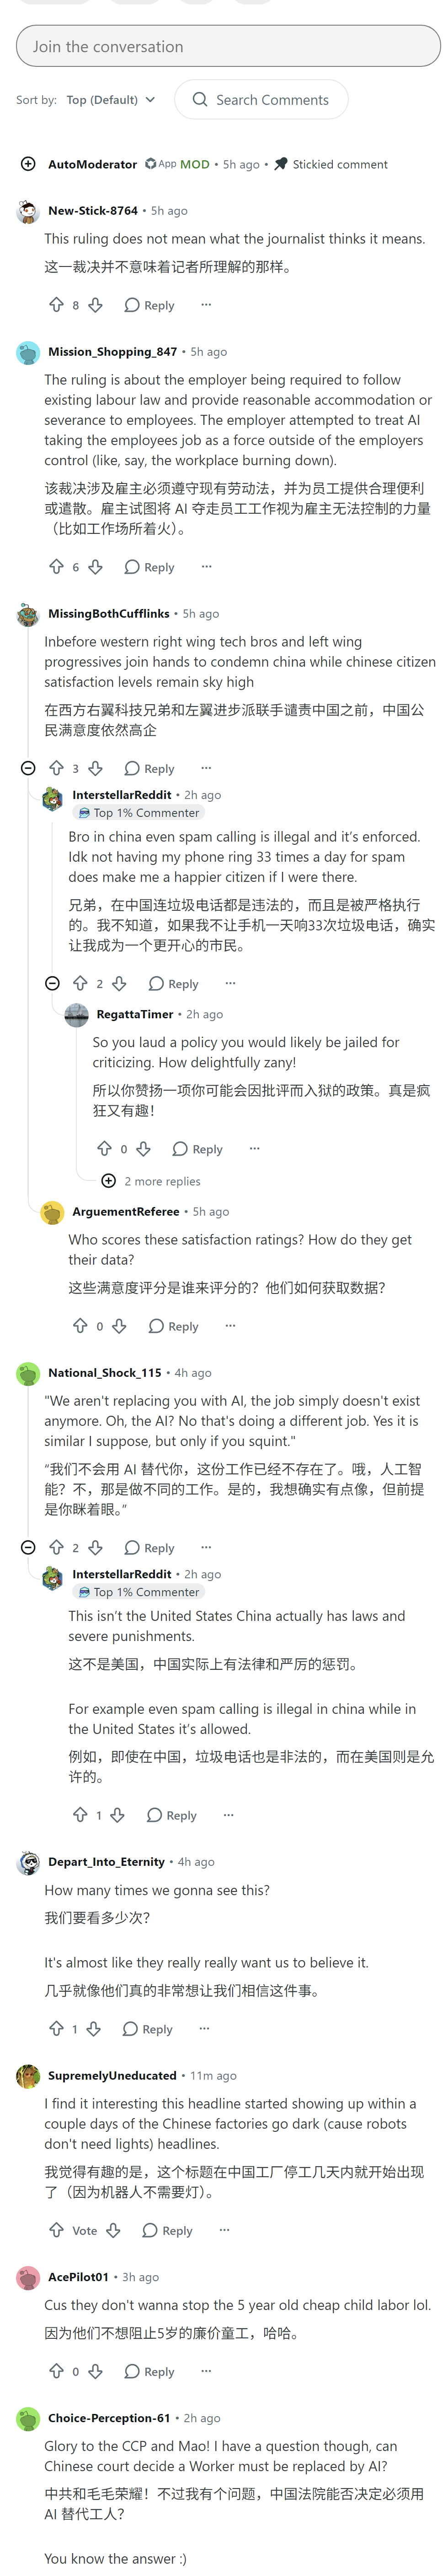Viewport: 448px width, 2576px height.
Task: Open the Top (Default) sort dropdown
Action: (x=111, y=100)
